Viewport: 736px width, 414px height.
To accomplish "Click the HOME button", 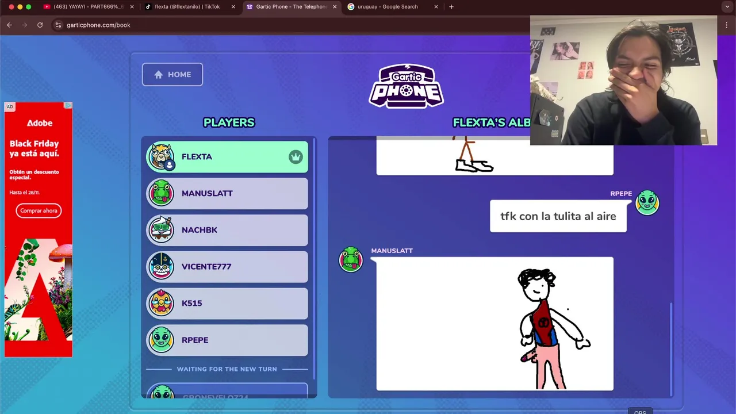I will [x=172, y=74].
